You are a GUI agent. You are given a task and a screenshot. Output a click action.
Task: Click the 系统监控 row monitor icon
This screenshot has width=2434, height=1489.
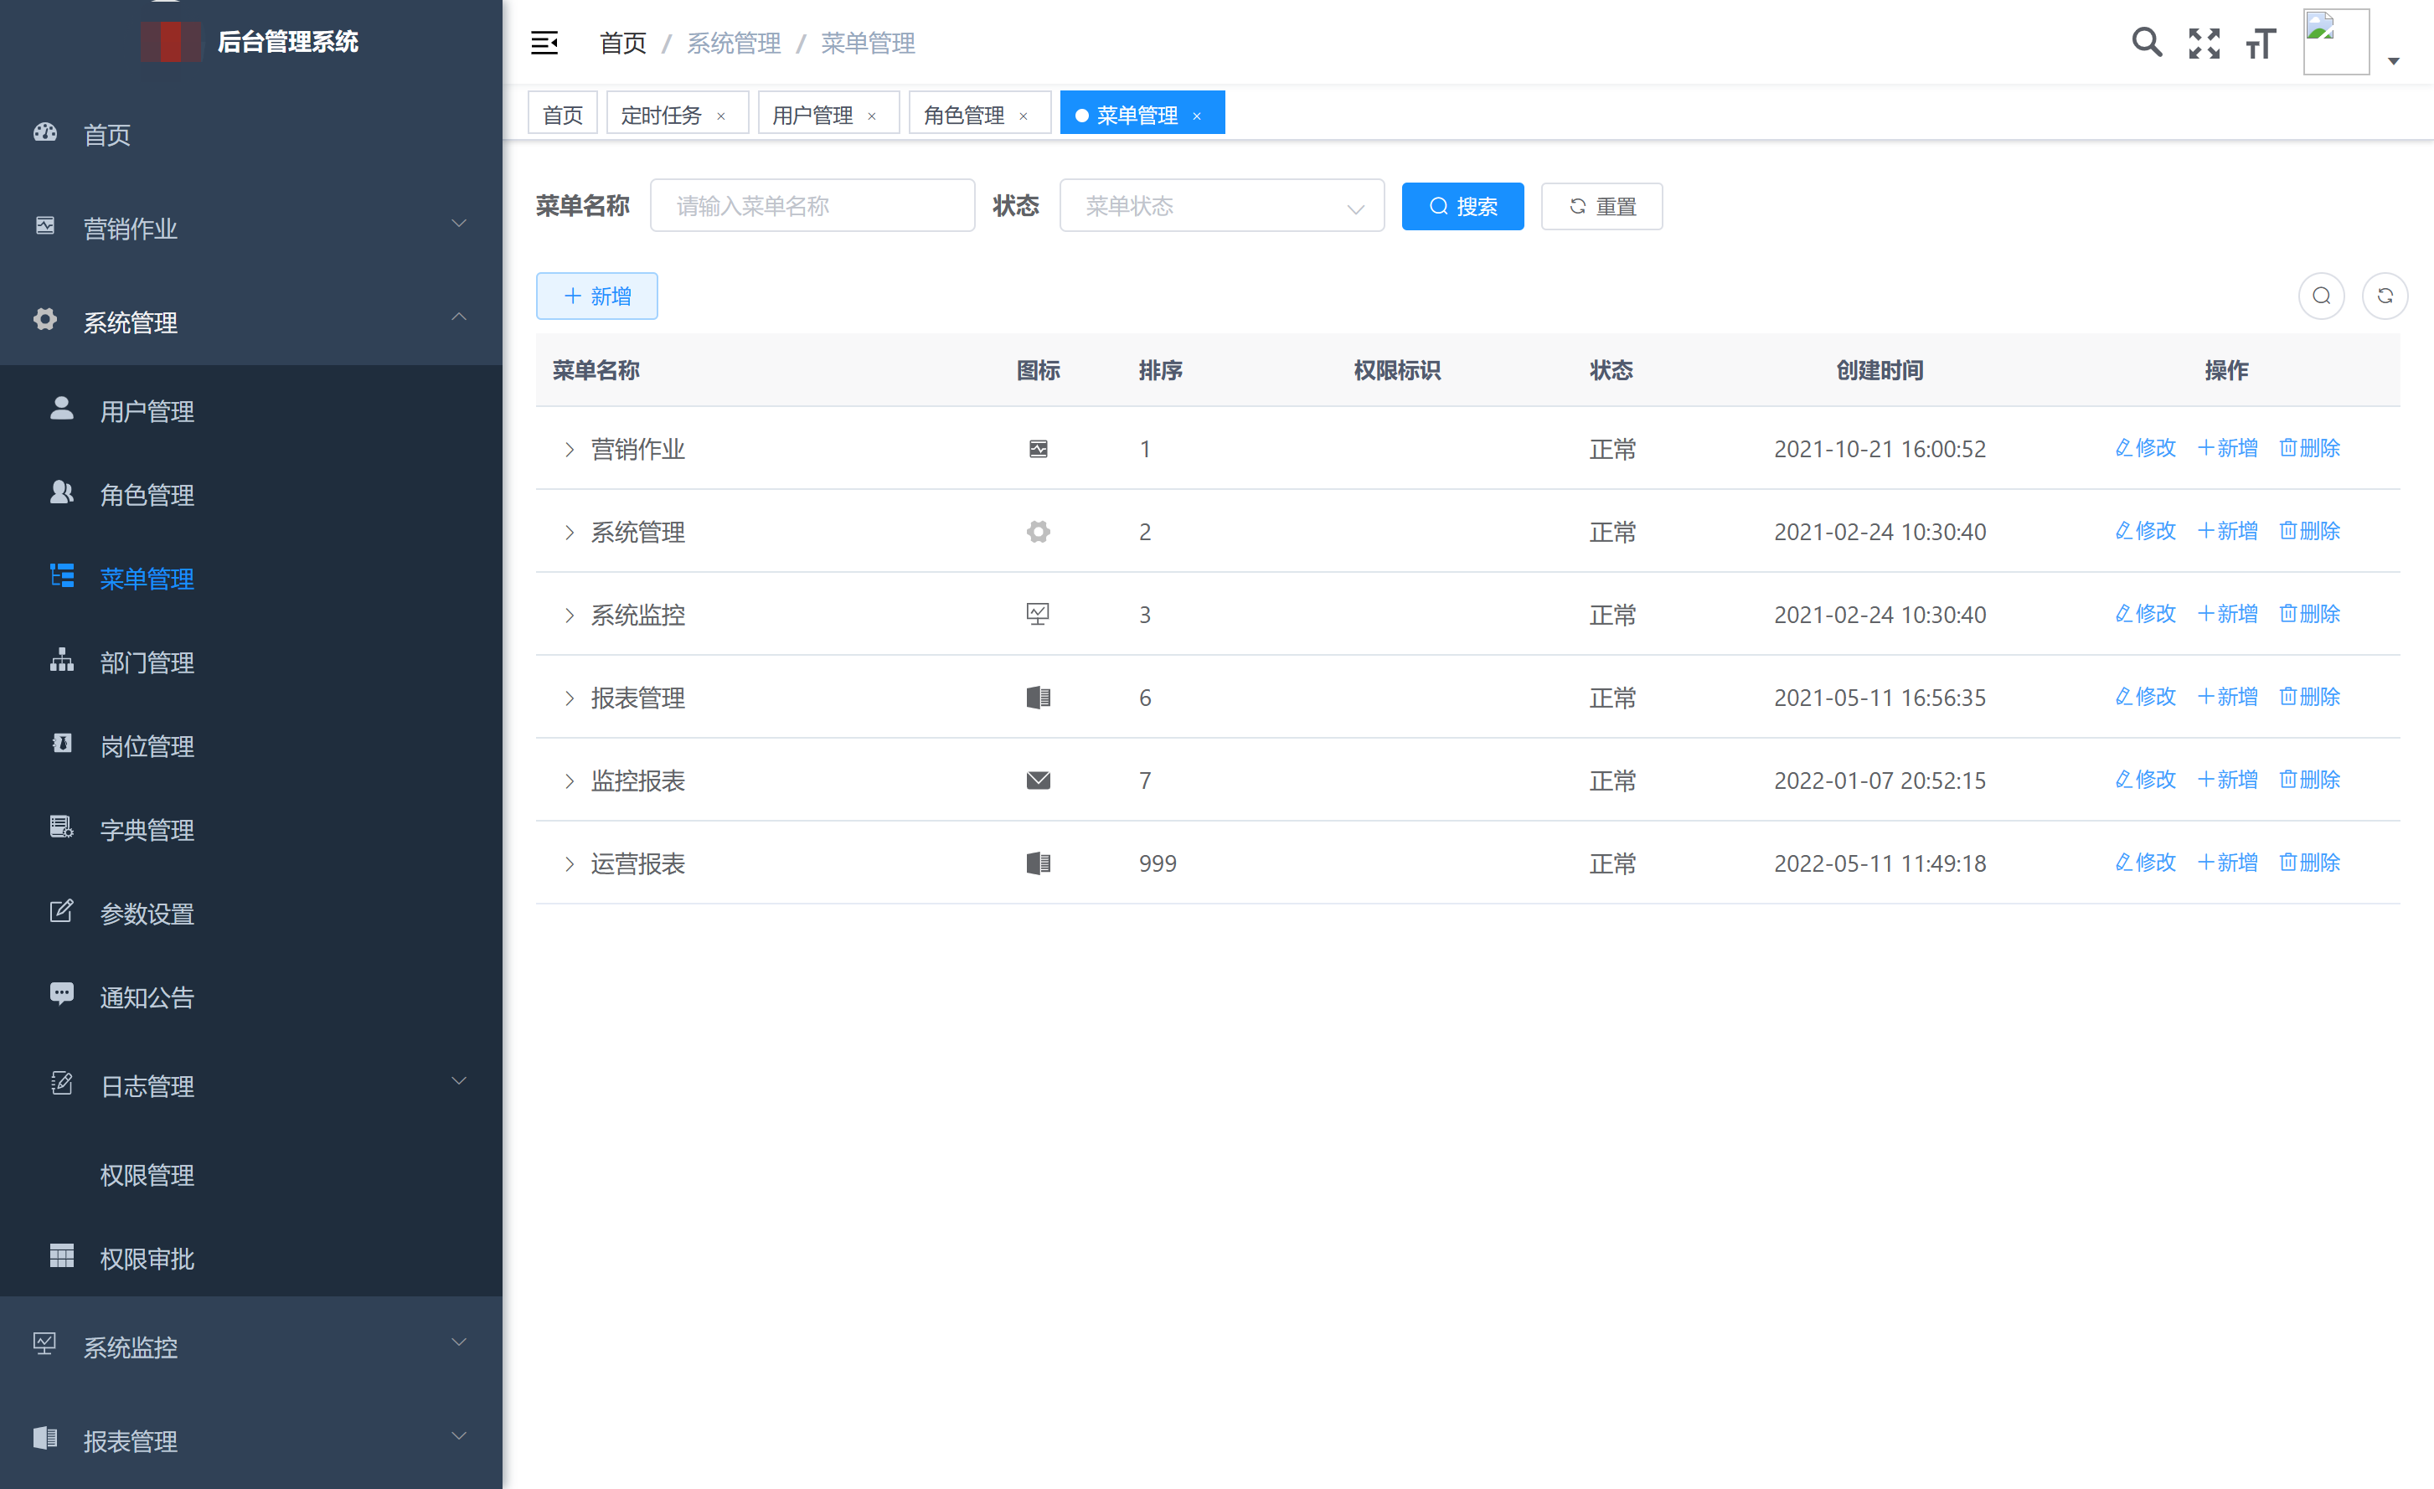point(1039,614)
